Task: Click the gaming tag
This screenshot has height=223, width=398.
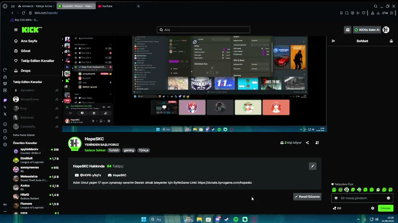Action: 129,150
